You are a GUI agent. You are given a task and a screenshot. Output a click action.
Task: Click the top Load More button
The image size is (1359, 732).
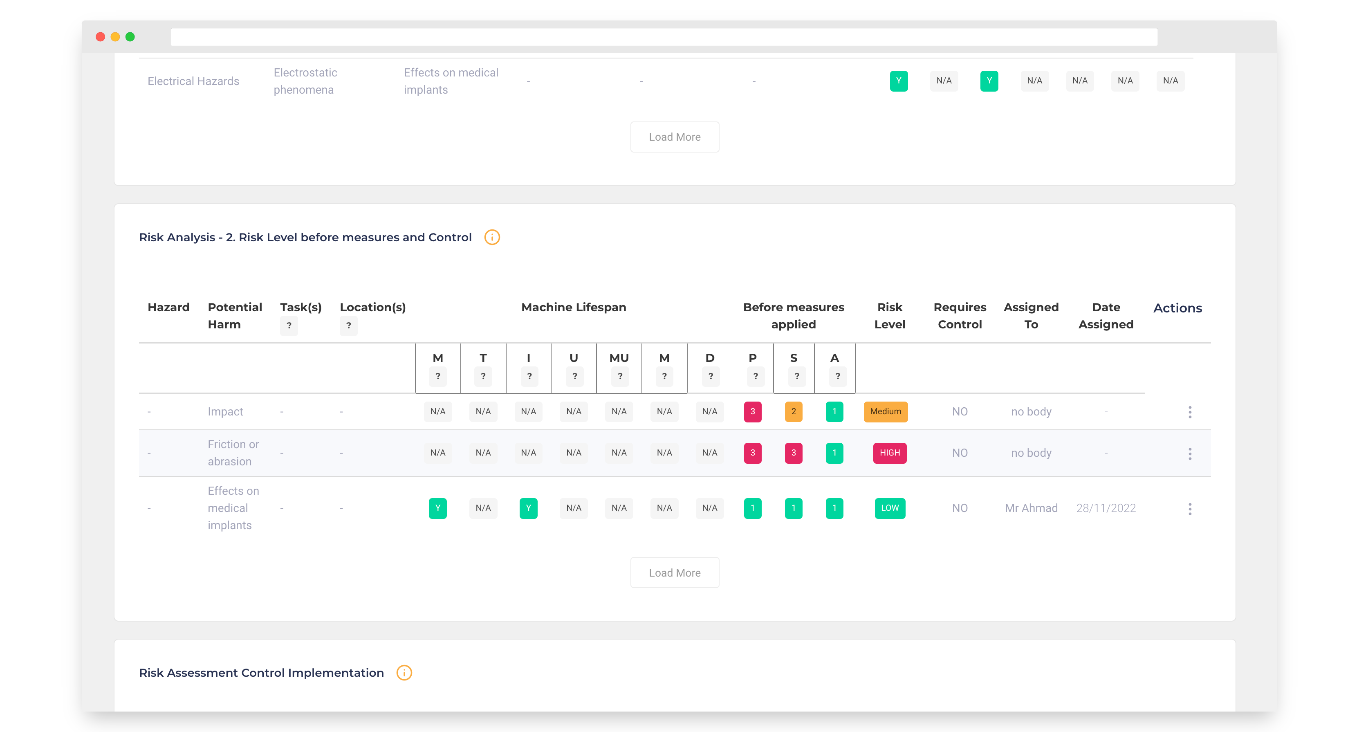click(674, 137)
